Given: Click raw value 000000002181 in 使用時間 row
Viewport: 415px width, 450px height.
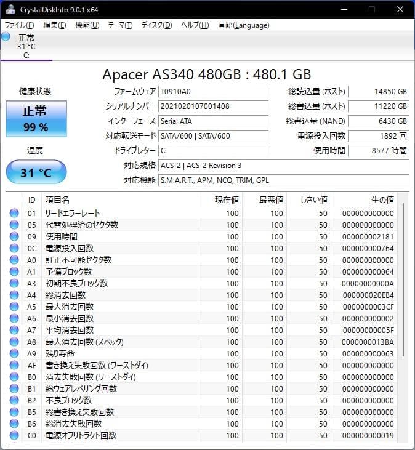Looking at the screenshot, I should coord(368,237).
